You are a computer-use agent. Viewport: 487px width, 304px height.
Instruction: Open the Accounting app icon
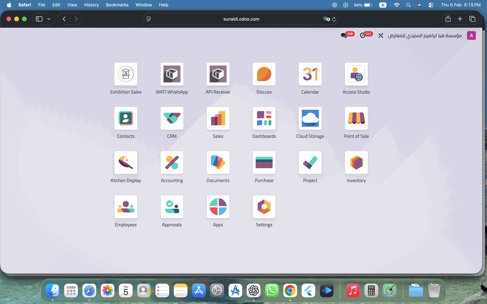tap(172, 163)
